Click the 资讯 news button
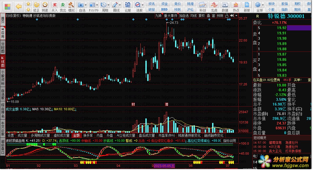Image resolution: width=313 pixels, height=170 pixels. click(151, 4)
